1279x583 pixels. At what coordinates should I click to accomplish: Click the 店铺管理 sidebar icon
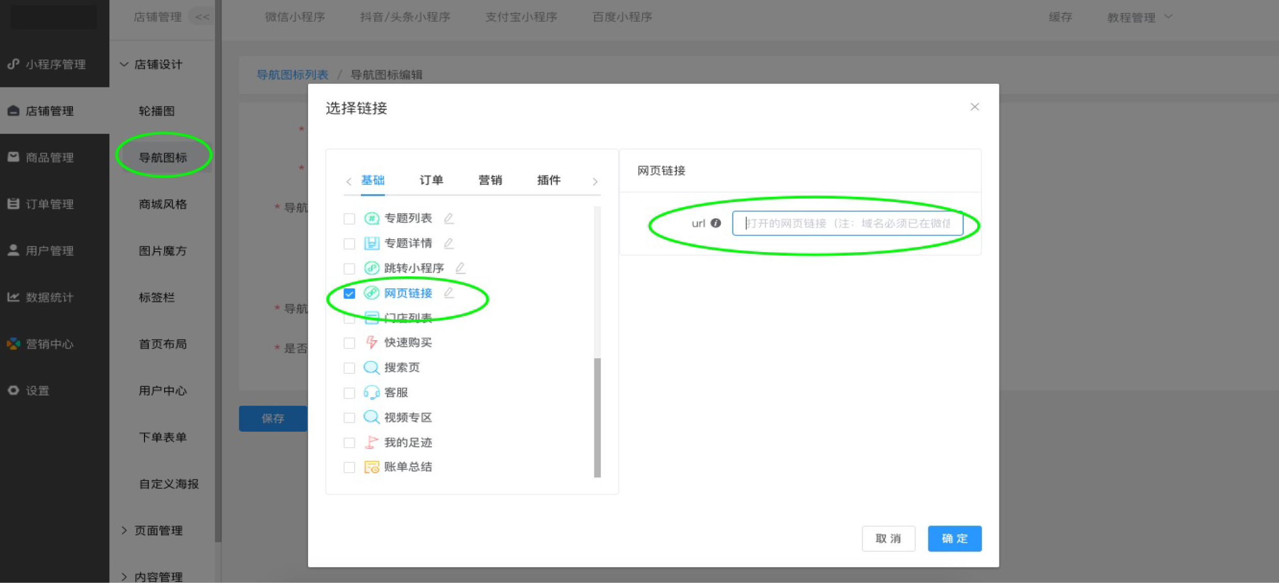13,111
